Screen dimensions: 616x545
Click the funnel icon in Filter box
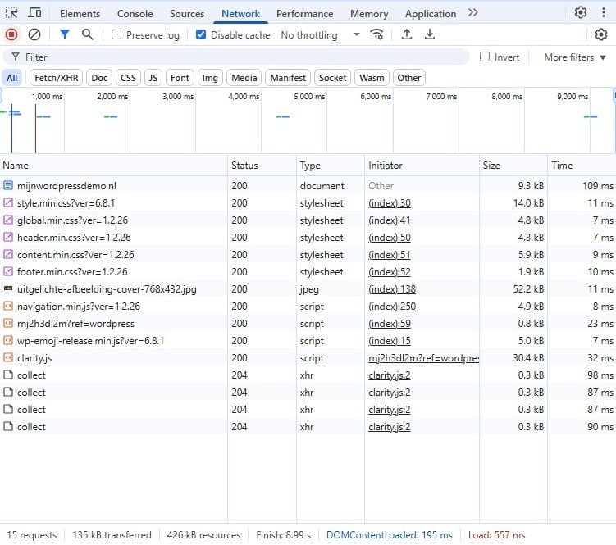16,57
